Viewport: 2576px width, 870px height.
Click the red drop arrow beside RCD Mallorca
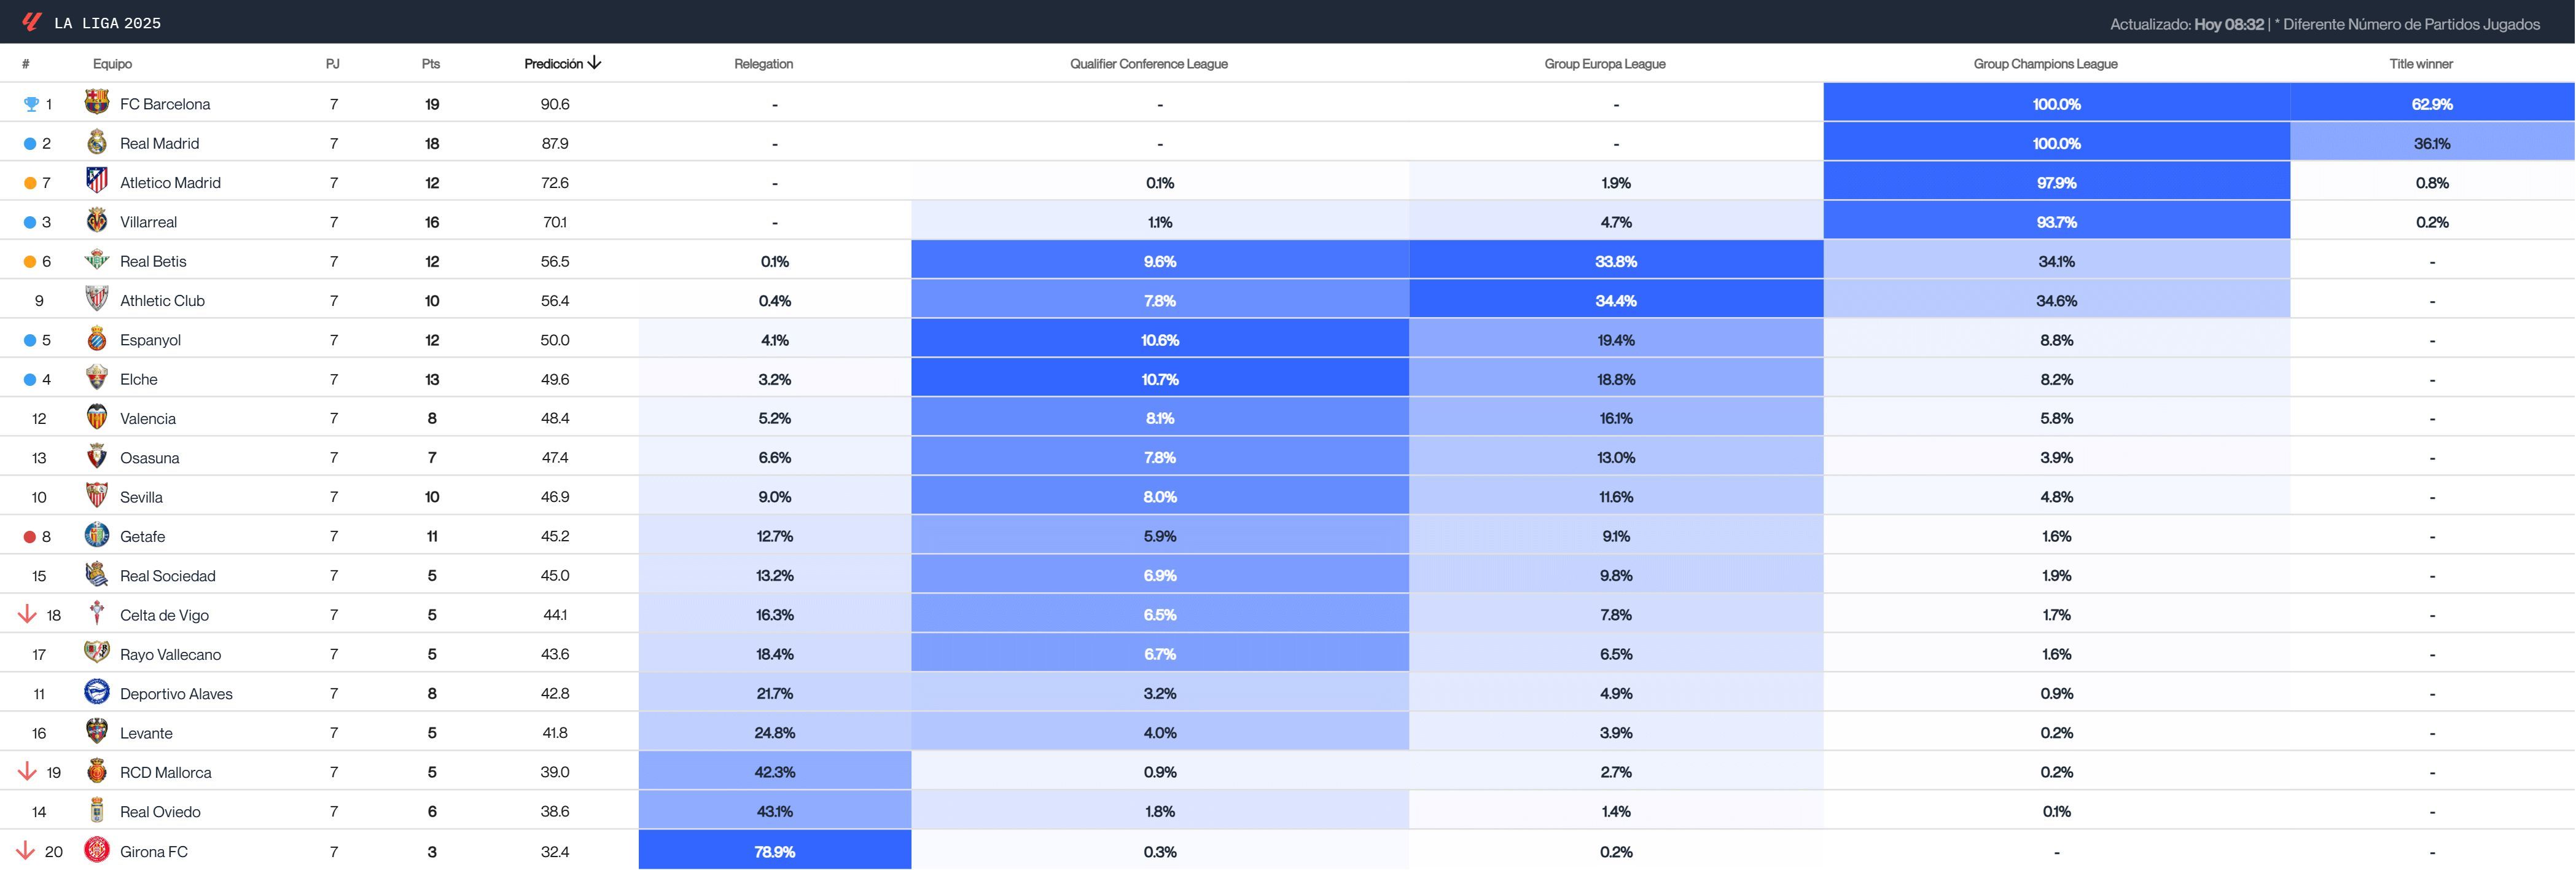click(x=27, y=772)
